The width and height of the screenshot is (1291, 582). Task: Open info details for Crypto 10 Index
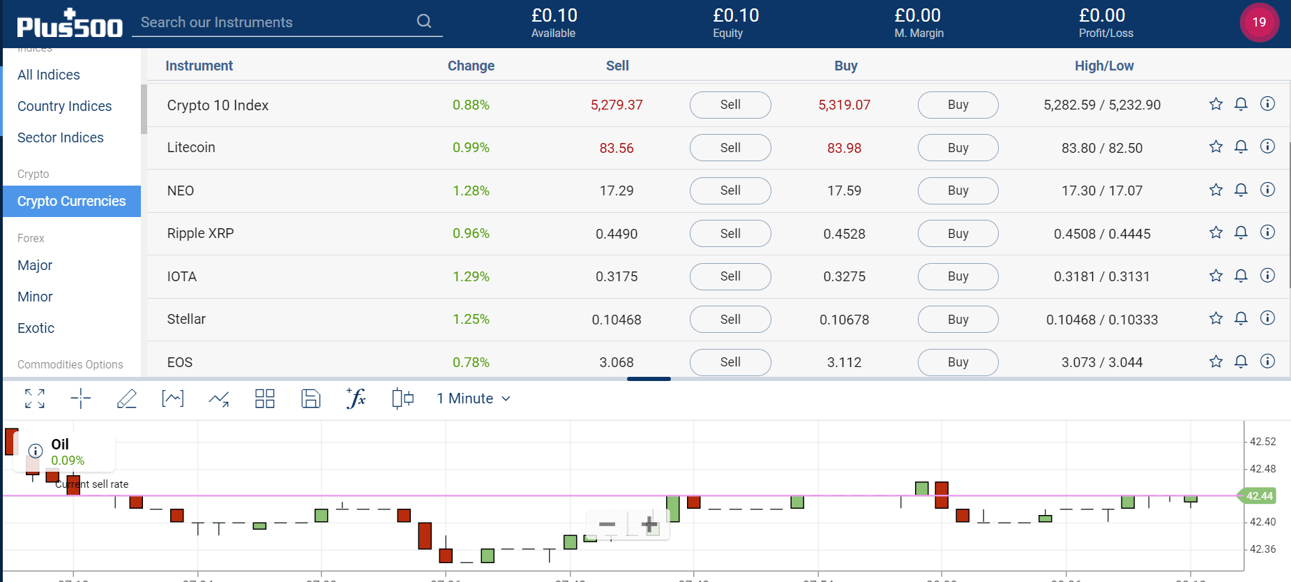[1267, 104]
